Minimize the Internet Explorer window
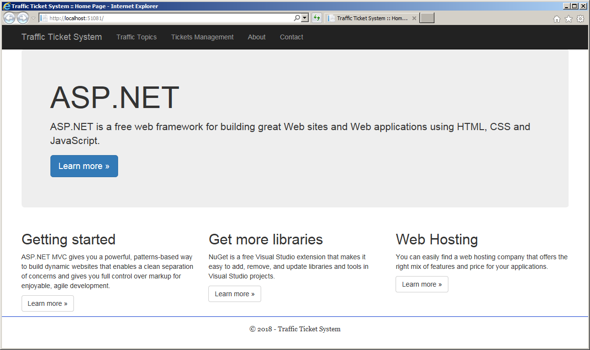The width and height of the screenshot is (590, 350). coord(566,6)
